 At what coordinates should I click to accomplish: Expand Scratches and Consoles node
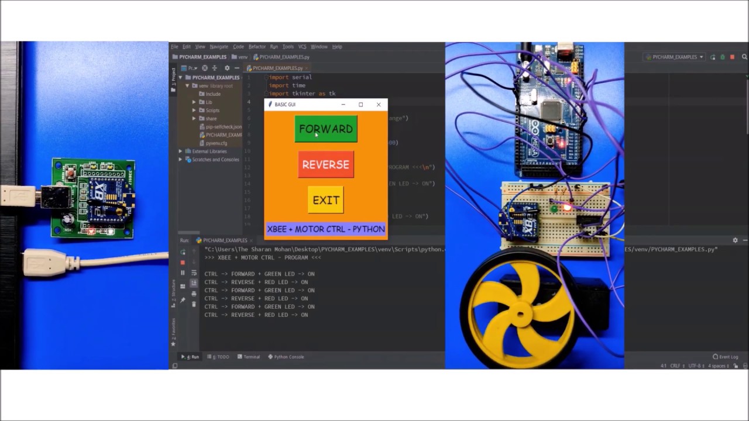click(181, 159)
